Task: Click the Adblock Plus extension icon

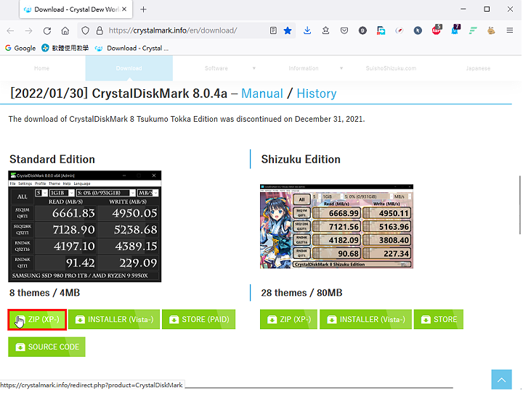Action: [x=437, y=30]
